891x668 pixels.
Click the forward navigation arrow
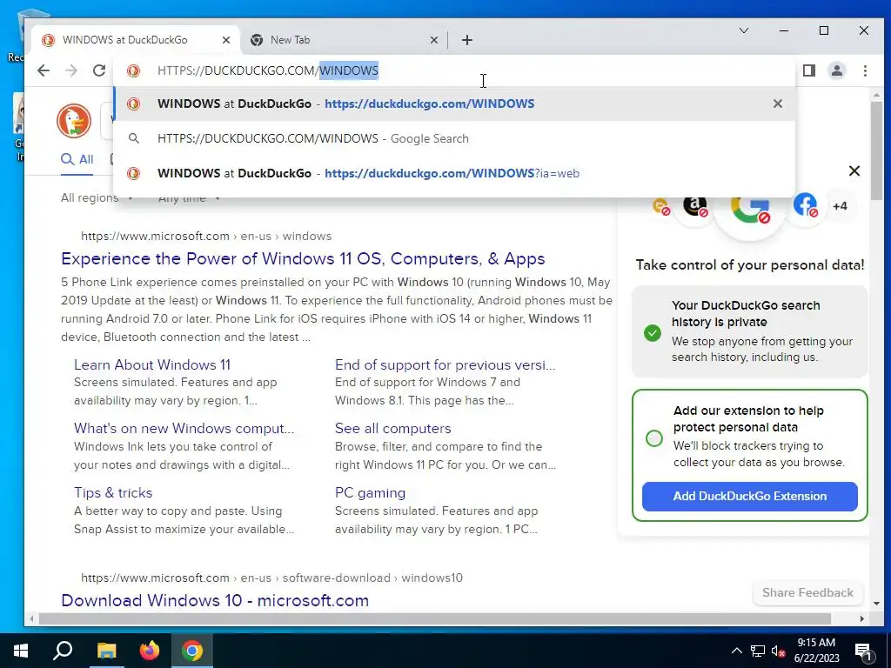pyautogui.click(x=71, y=70)
